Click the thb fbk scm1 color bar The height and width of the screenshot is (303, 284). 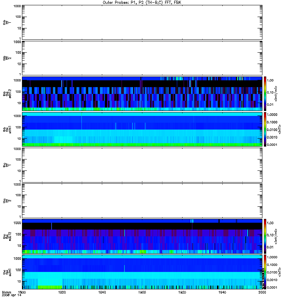pos(265,129)
